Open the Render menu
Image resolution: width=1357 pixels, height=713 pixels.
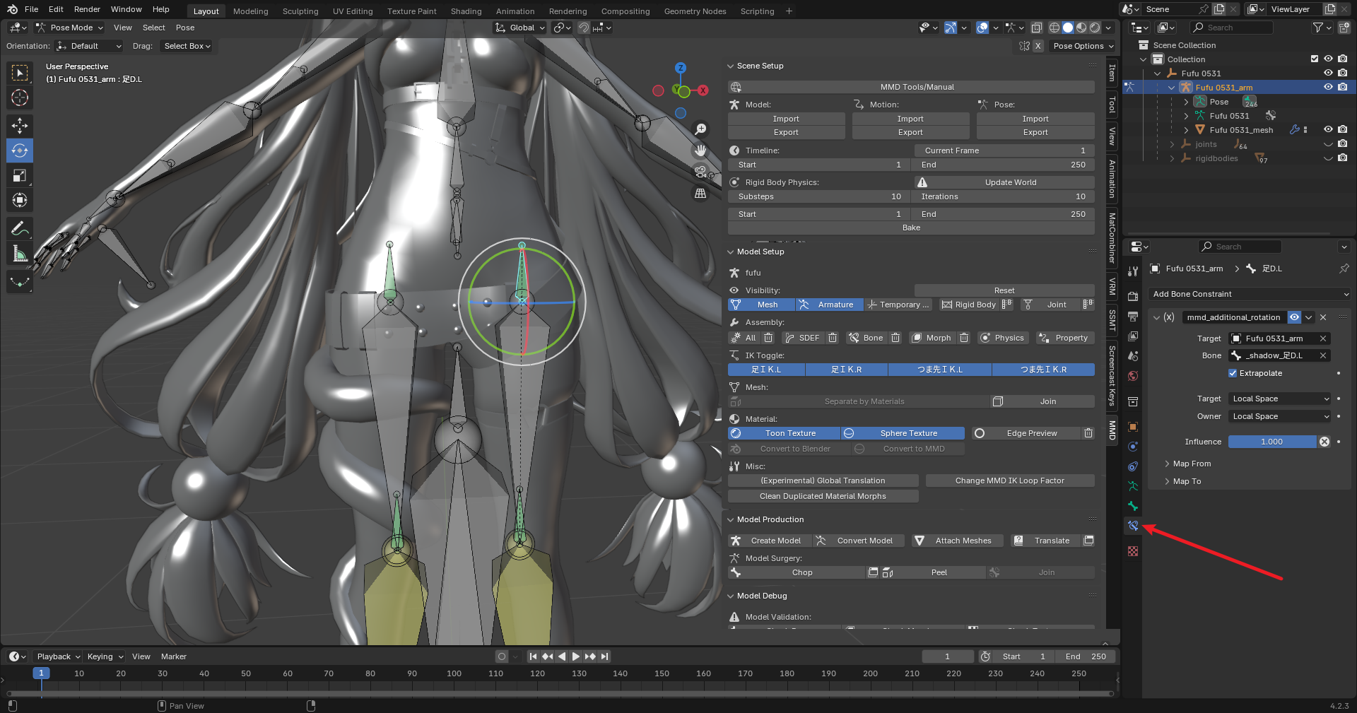point(87,9)
